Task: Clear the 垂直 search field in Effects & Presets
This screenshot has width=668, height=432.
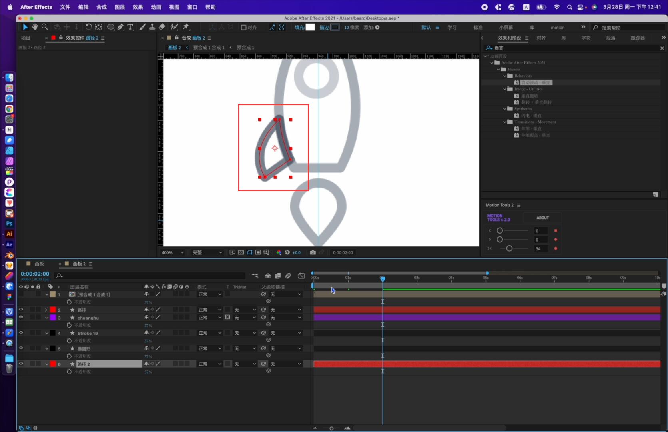Action: coord(662,48)
